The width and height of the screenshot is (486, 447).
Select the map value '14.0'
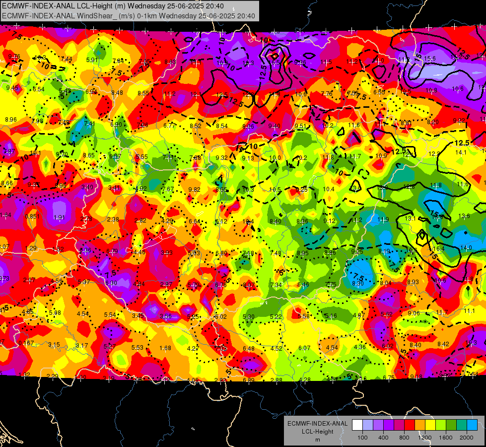[466, 247]
